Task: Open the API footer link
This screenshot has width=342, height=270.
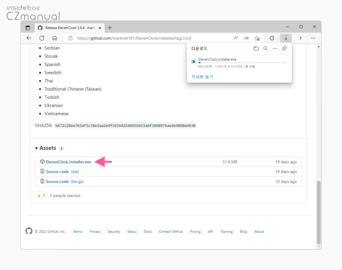Action: (x=210, y=232)
